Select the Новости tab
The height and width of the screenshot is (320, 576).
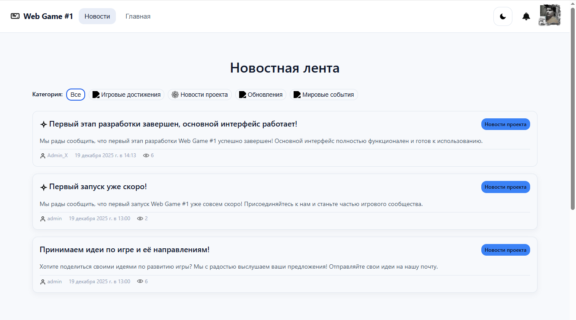click(97, 16)
